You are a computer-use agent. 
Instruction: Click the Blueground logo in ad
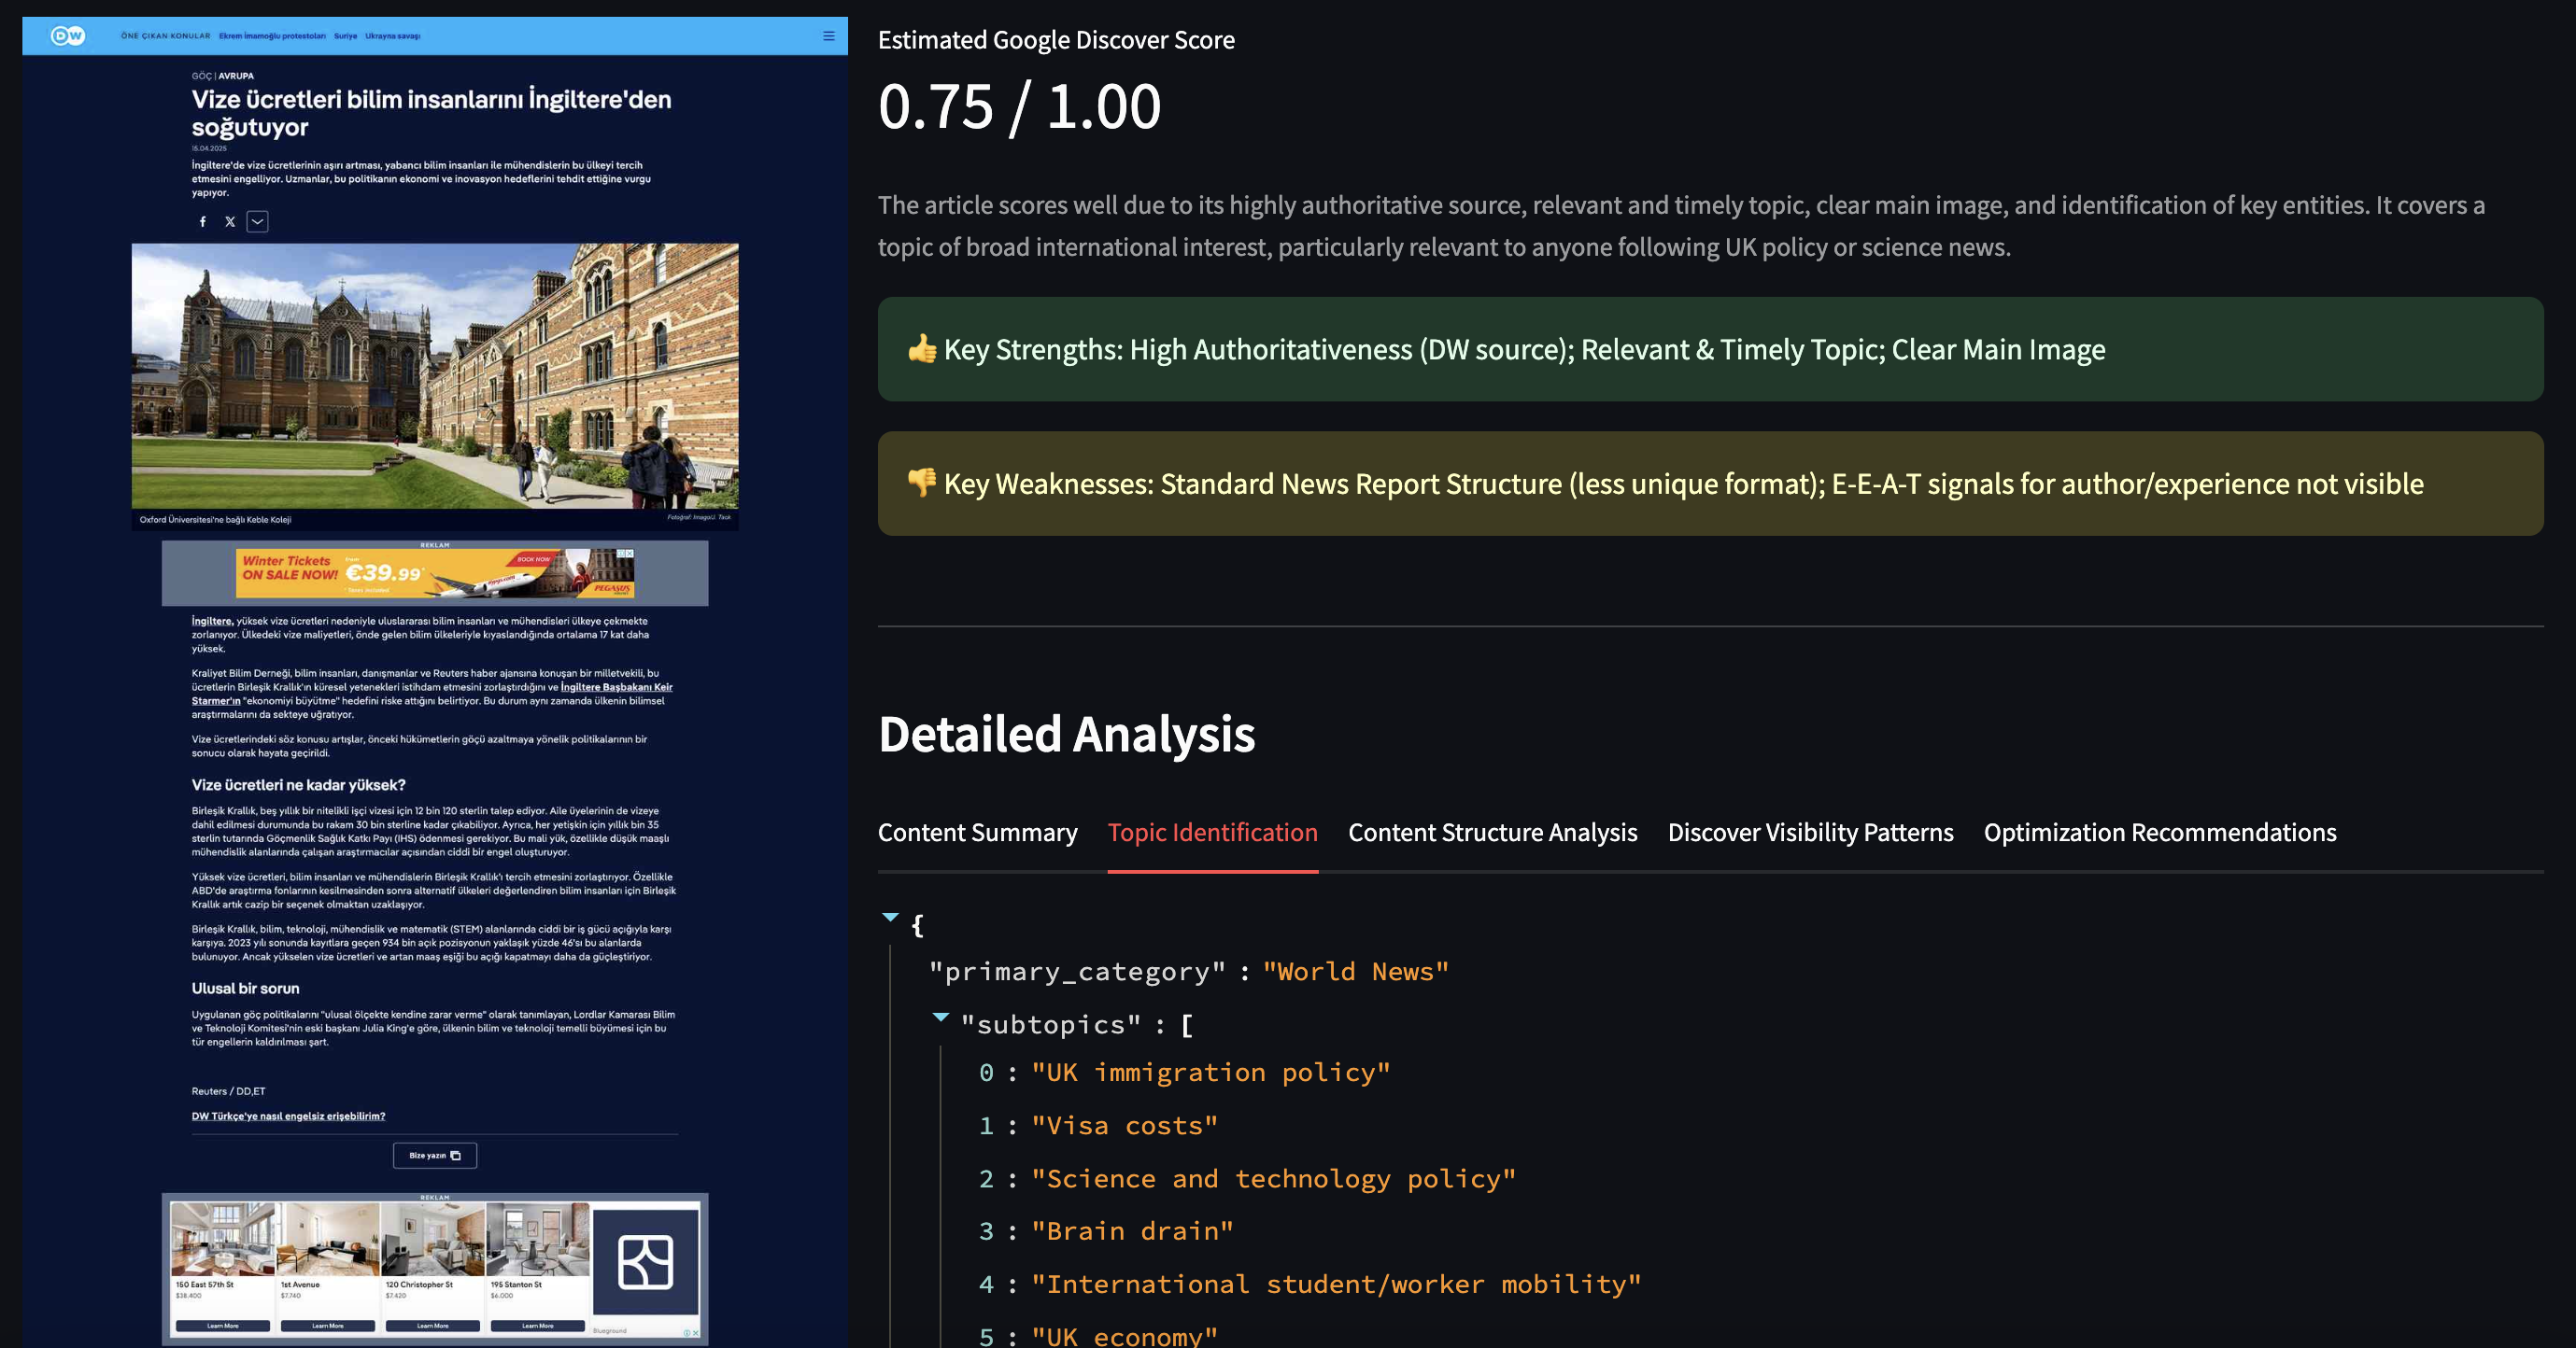tap(645, 1261)
